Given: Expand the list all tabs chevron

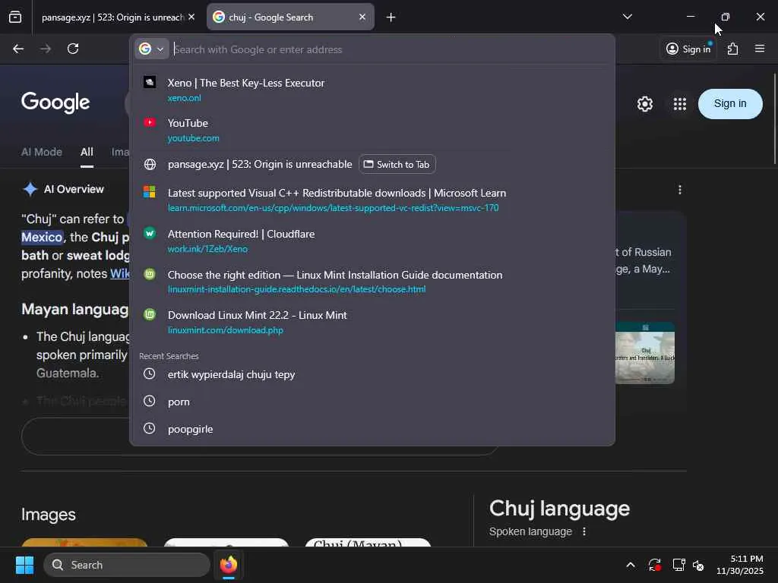Looking at the screenshot, I should click(627, 17).
